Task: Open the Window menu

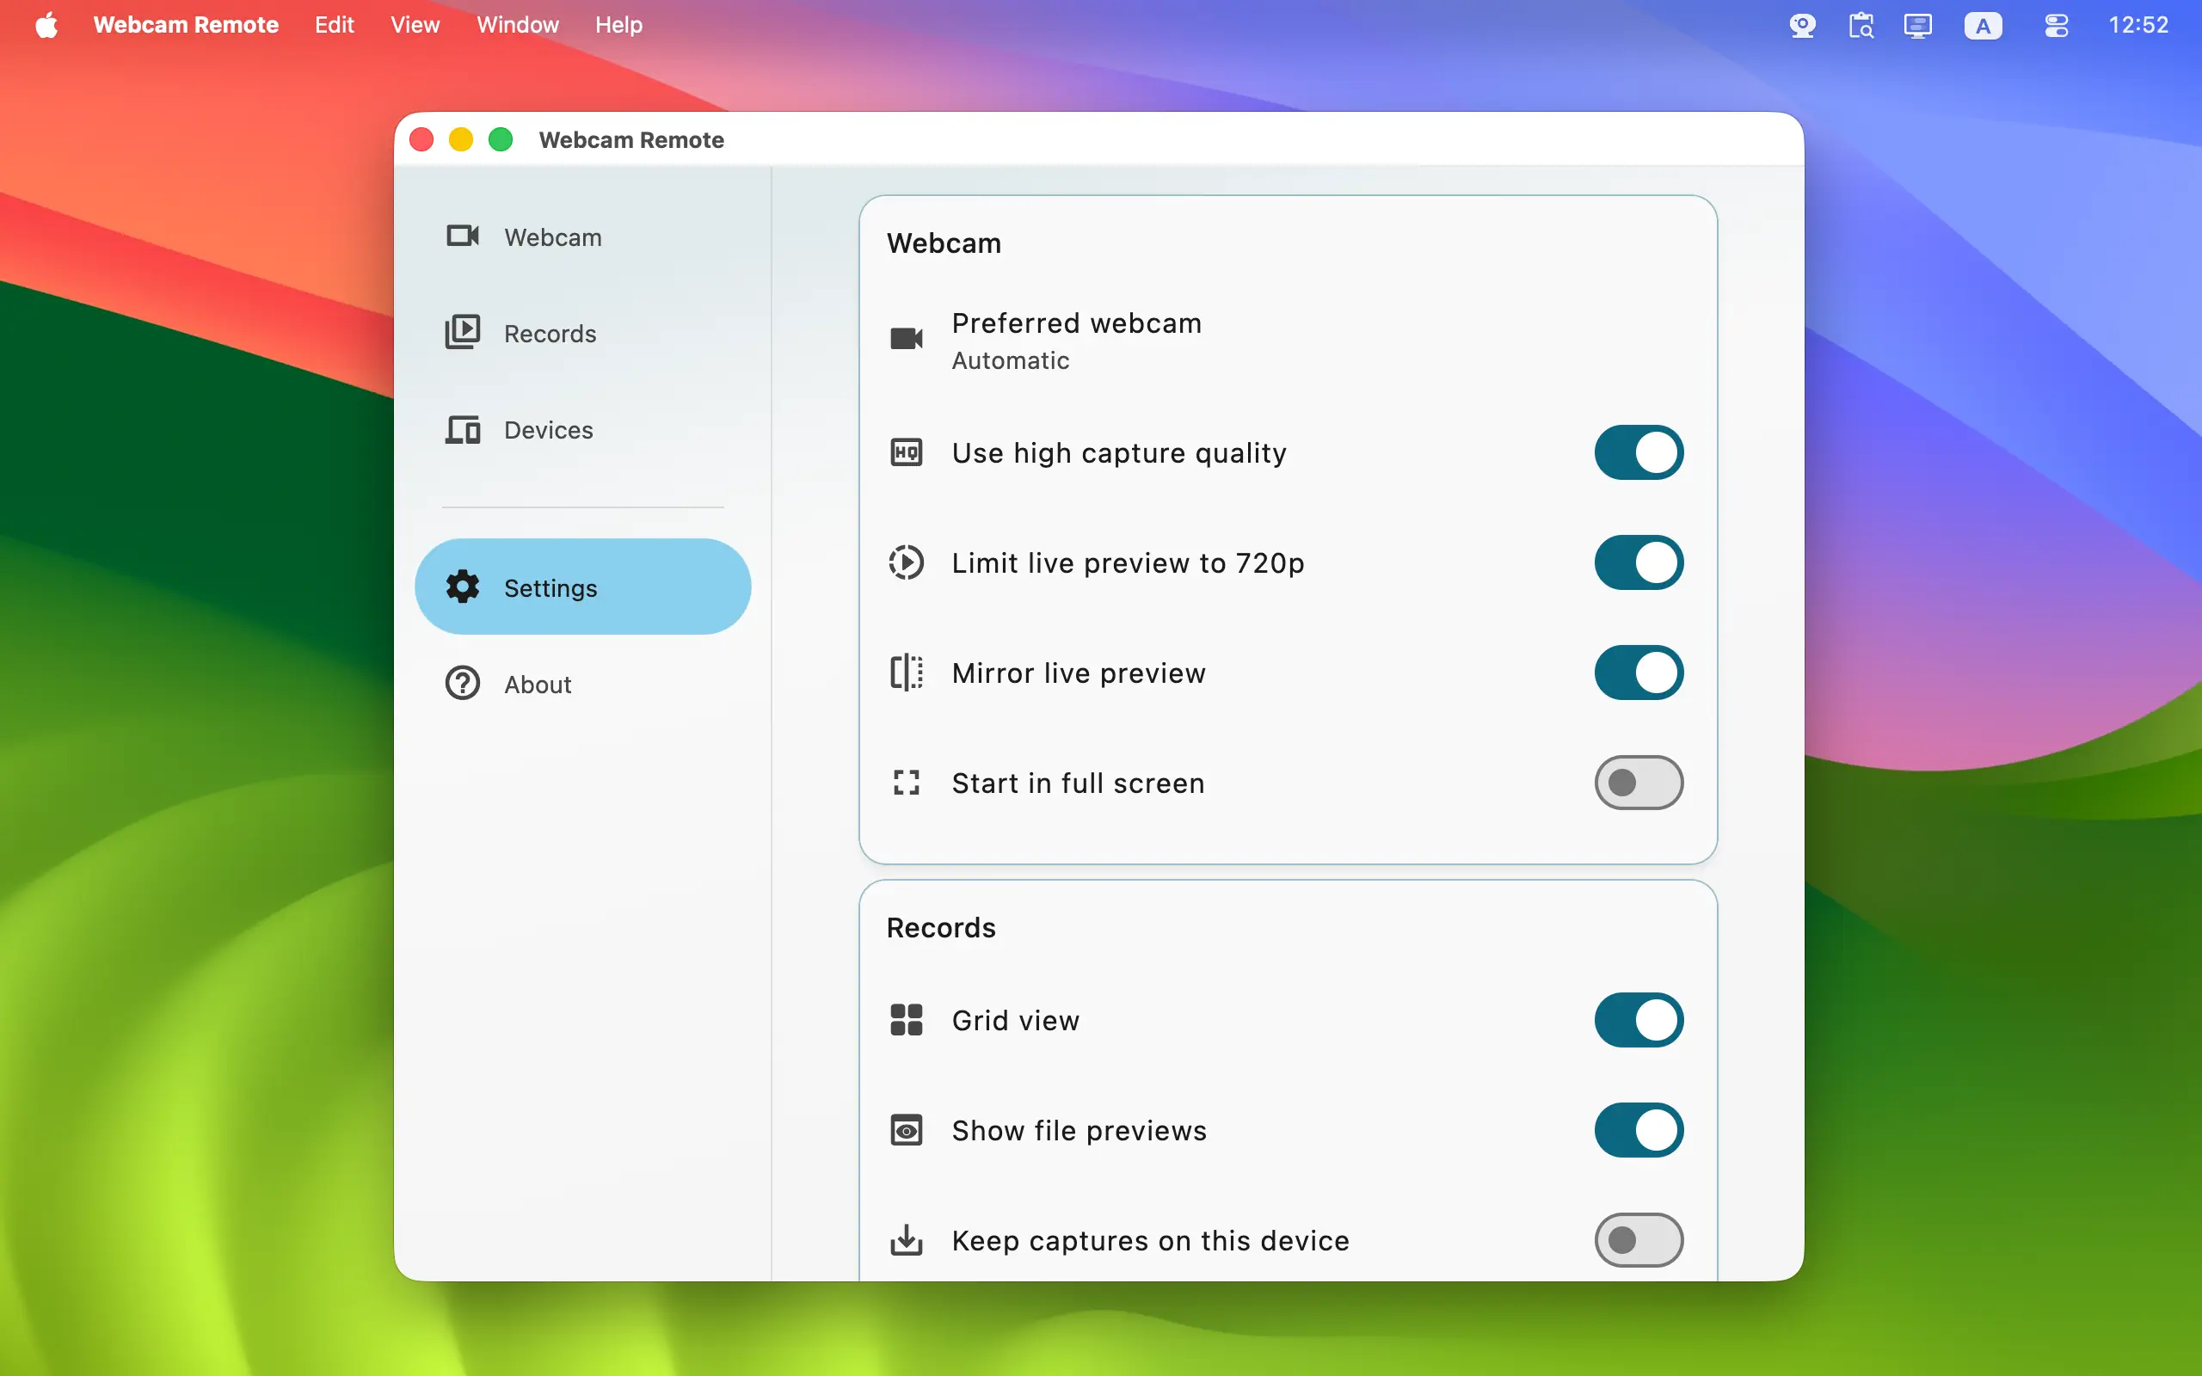Action: (517, 25)
